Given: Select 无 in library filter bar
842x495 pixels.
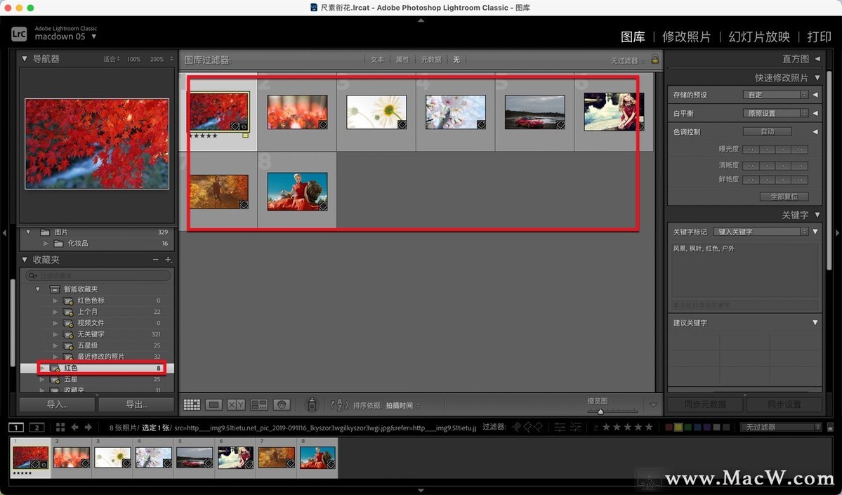Looking at the screenshot, I should [x=456, y=60].
